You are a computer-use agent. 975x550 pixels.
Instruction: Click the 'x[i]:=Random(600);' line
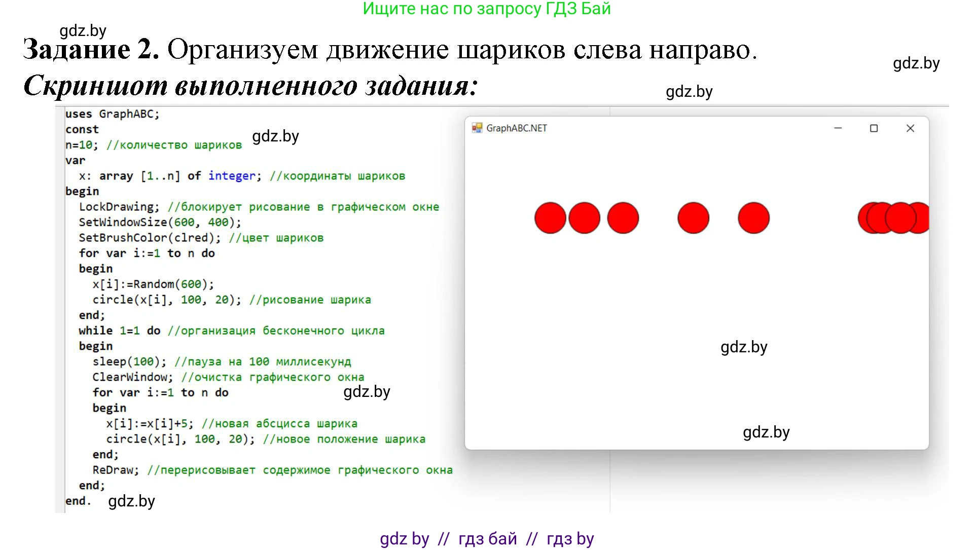pos(153,284)
